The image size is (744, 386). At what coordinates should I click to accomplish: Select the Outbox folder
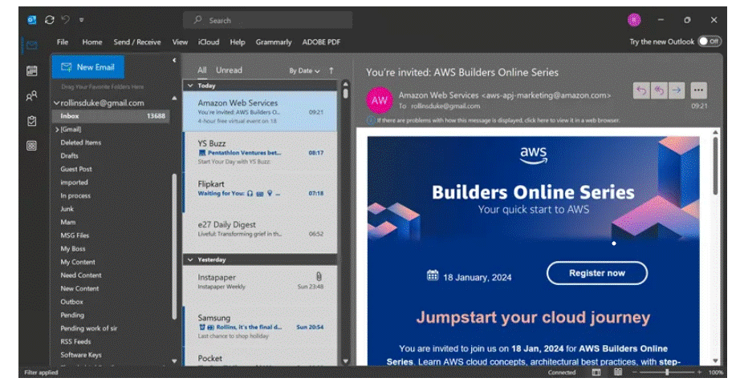coord(71,302)
